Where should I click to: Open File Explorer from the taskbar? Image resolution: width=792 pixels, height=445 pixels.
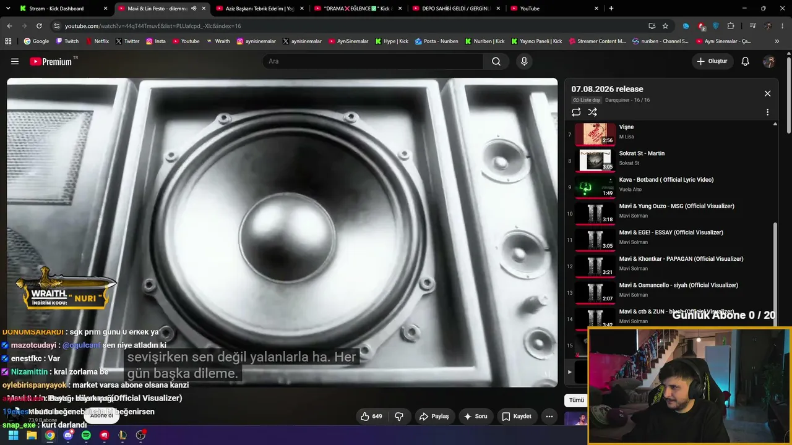(x=32, y=435)
